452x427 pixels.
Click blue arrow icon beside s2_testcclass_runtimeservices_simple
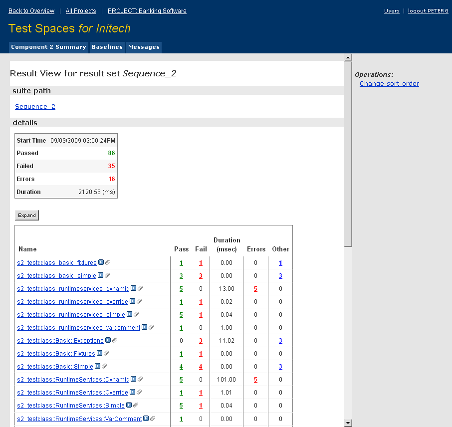click(x=129, y=314)
